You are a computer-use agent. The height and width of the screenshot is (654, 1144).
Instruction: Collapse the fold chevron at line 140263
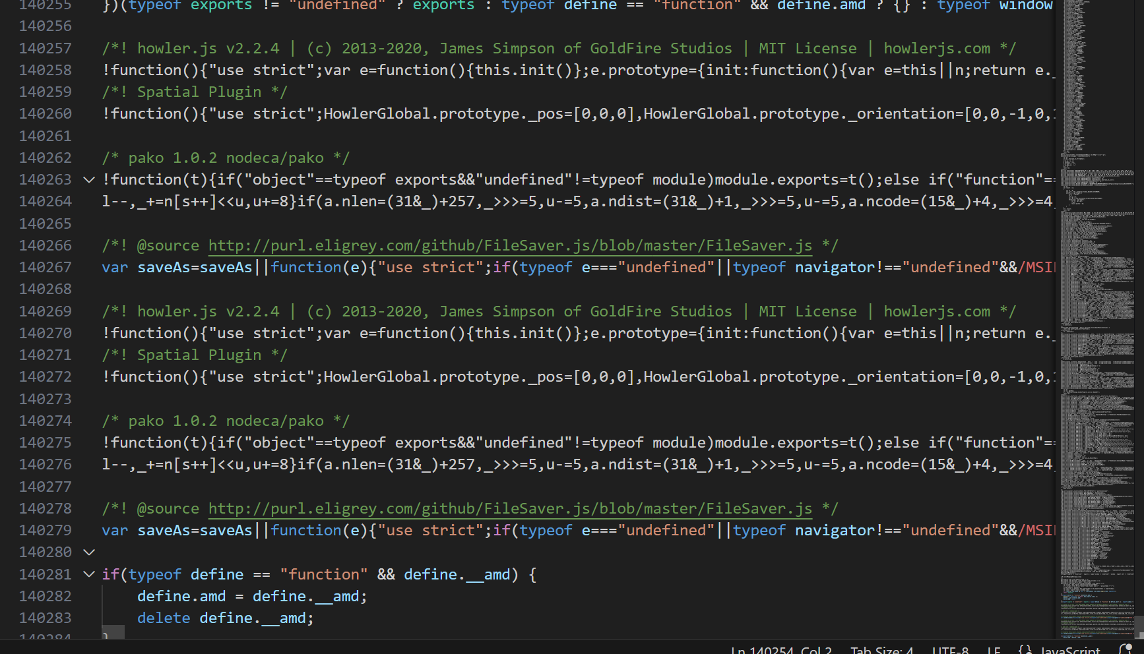89,179
